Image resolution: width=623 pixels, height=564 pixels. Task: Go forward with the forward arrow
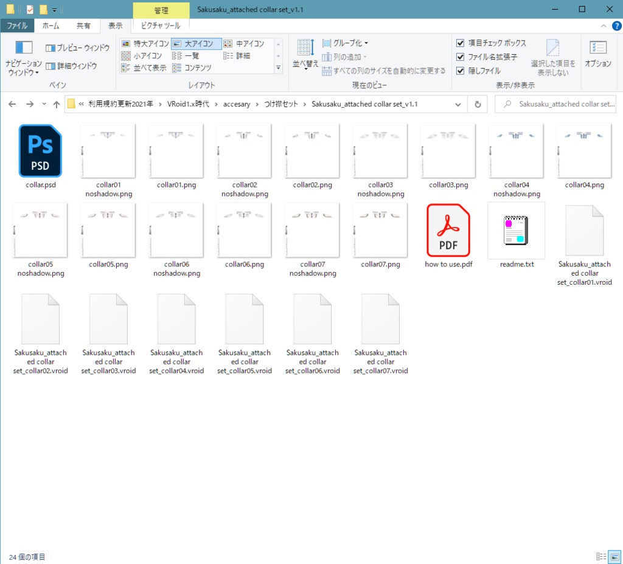click(x=30, y=104)
